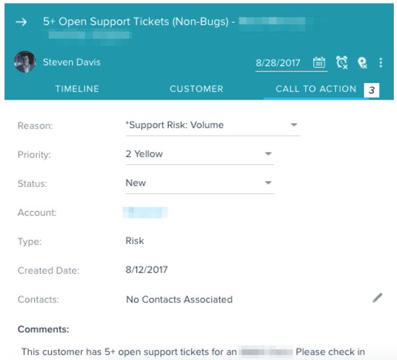Screen dimensions: 397x360
Task: Select the Call to Action tab
Action: [x=316, y=89]
